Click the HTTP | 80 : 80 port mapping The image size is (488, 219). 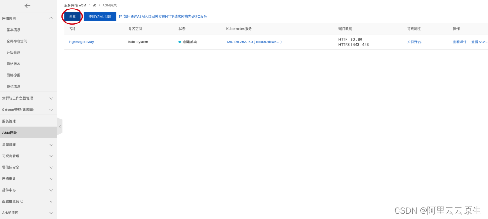click(x=350, y=39)
